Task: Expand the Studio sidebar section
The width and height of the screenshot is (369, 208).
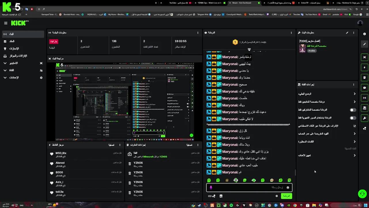Action: point(23,63)
